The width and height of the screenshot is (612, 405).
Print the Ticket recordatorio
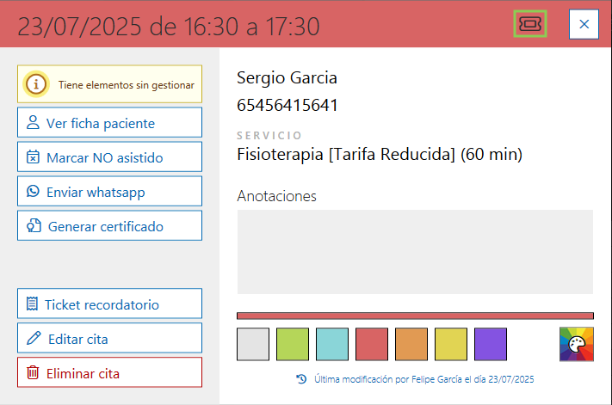(109, 304)
